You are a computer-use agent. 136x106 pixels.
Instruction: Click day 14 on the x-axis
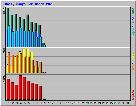pyautogui.click(x=60, y=103)
